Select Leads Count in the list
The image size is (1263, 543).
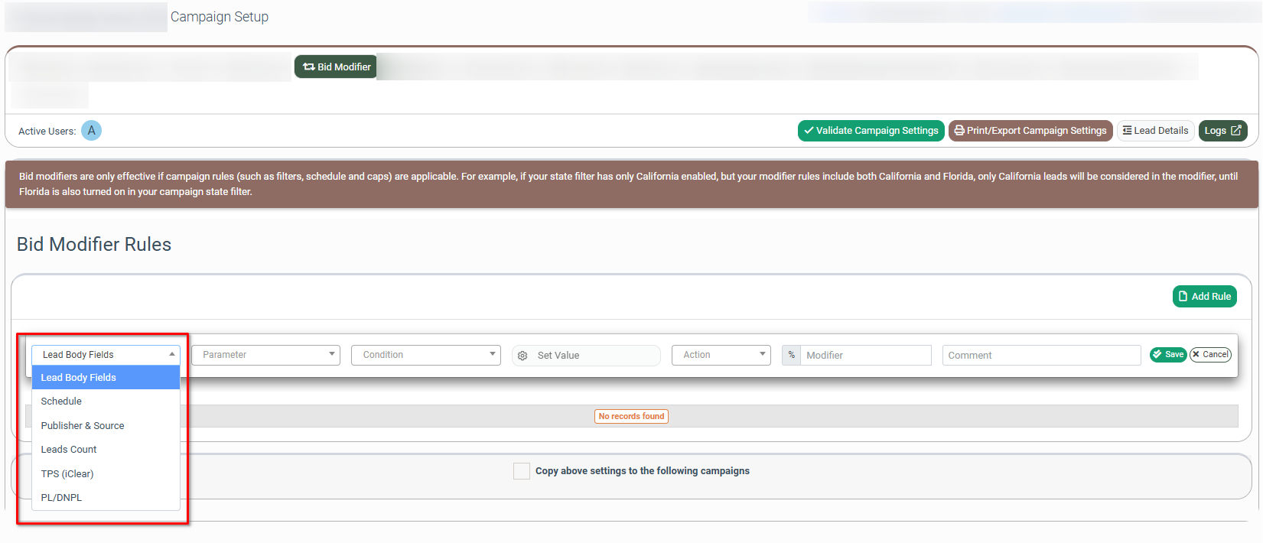click(69, 450)
